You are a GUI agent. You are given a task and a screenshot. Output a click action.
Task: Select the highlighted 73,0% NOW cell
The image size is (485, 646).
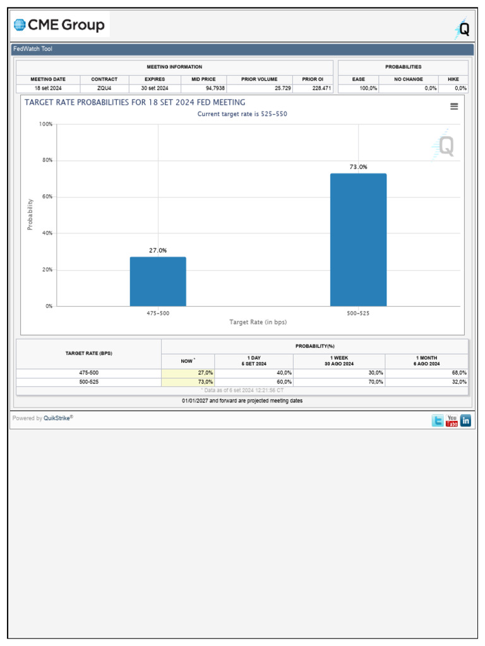(x=188, y=382)
